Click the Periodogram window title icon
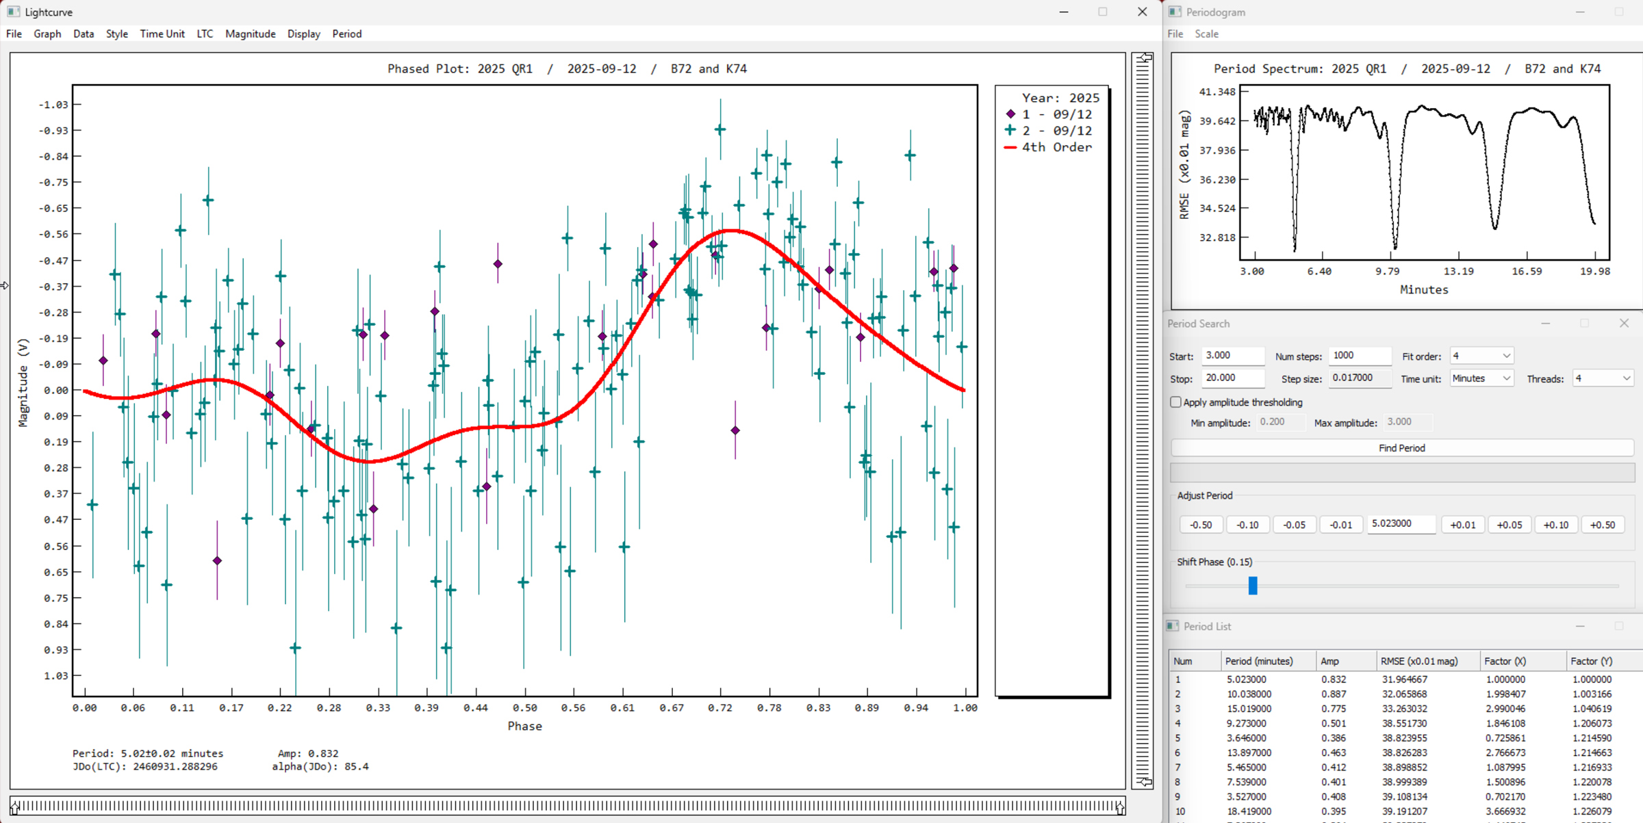The image size is (1643, 823). [x=1175, y=12]
